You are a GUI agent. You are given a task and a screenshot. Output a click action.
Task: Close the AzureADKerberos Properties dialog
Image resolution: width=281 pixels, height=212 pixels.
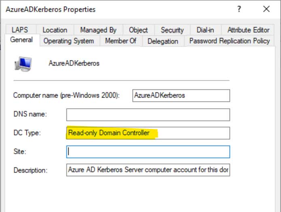pyautogui.click(x=266, y=9)
